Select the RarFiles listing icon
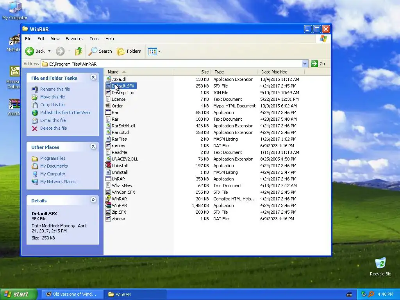The height and width of the screenshot is (300, 400). 108,139
